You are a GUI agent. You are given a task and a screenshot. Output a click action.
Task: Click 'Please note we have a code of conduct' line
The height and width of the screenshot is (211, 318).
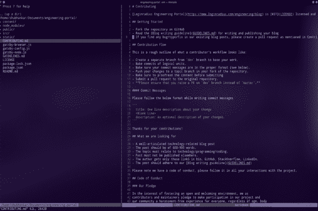coord(214,170)
